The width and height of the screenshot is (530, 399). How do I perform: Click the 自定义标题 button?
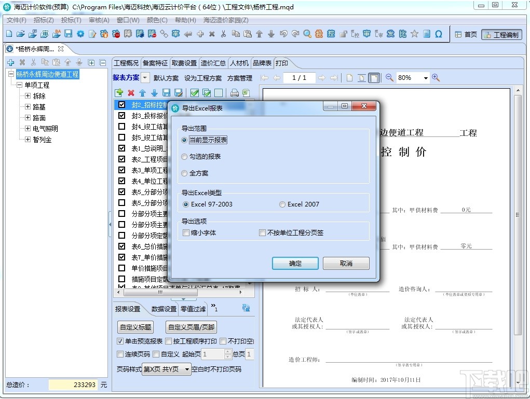click(x=135, y=327)
